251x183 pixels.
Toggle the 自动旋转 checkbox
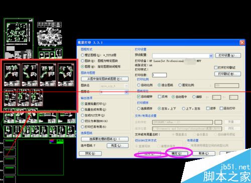[139, 97]
